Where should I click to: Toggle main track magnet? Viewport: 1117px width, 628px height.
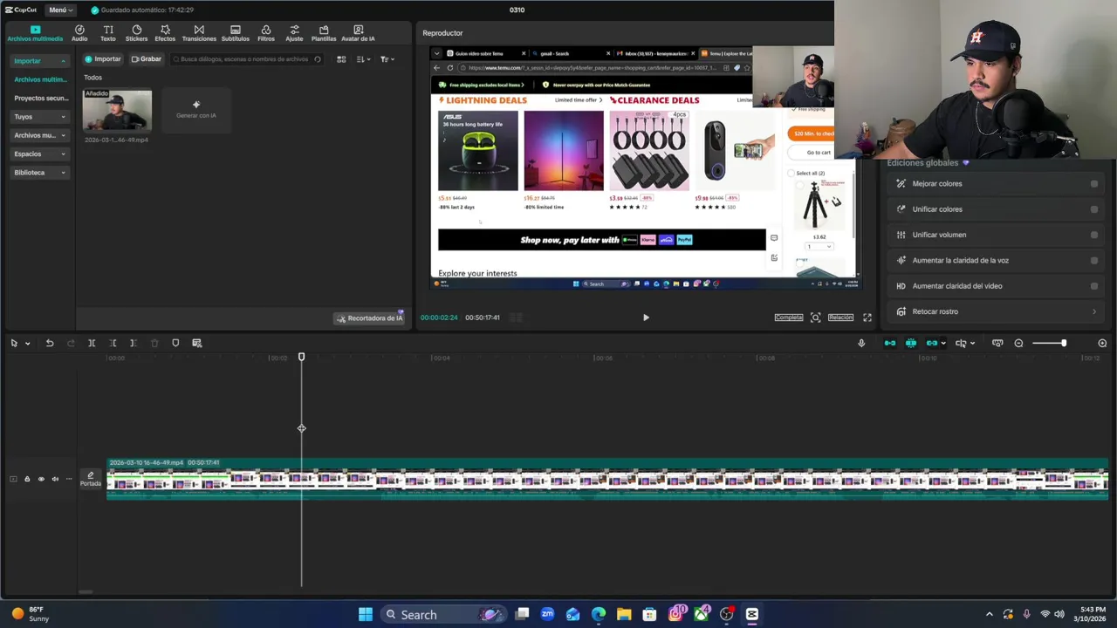click(x=889, y=343)
